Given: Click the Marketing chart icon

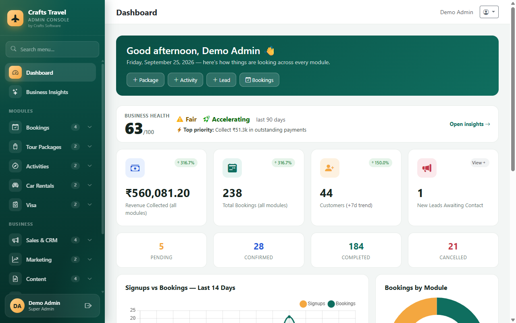Looking at the screenshot, I should coord(15,260).
